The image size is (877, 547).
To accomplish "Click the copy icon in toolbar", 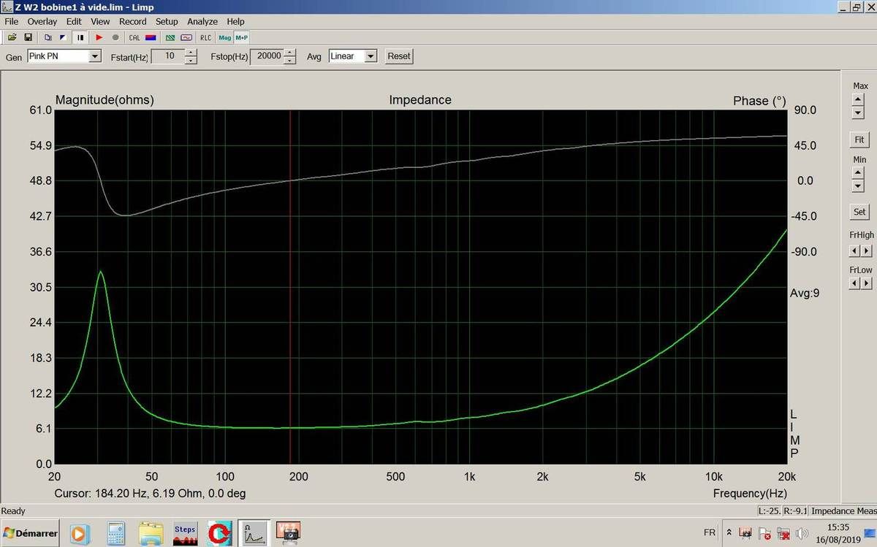I will tap(48, 37).
